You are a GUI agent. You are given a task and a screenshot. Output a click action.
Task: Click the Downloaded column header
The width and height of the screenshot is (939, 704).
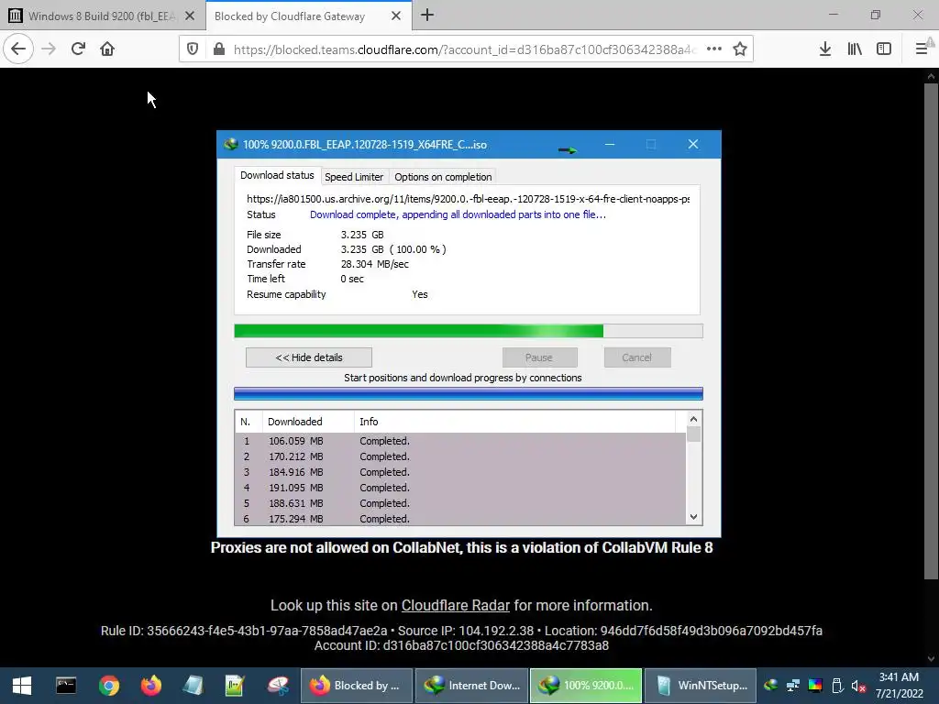tap(308, 422)
